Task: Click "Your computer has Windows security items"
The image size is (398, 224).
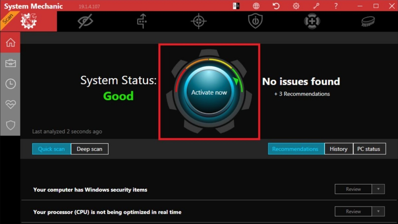Action: (x=90, y=190)
